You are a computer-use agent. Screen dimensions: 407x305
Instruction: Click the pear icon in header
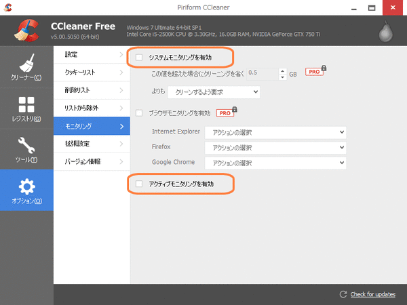386,32
